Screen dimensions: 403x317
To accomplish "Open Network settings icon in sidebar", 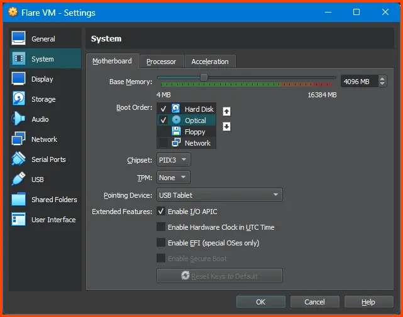I will pyautogui.click(x=18, y=139).
